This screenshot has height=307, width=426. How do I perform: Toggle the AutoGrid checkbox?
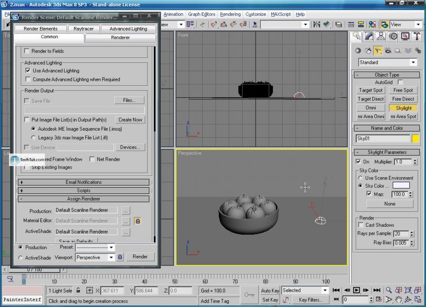click(400, 82)
